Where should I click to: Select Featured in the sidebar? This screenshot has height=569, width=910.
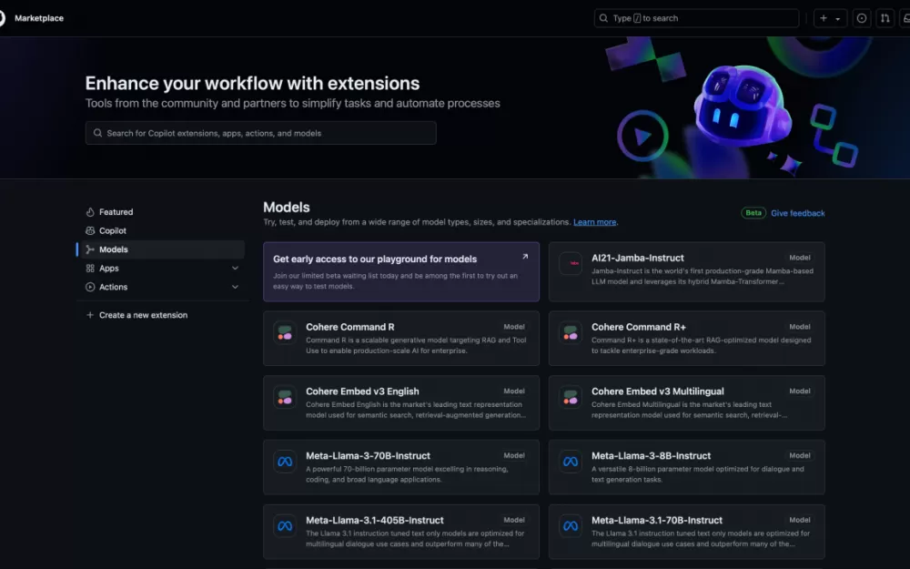click(x=161, y=212)
